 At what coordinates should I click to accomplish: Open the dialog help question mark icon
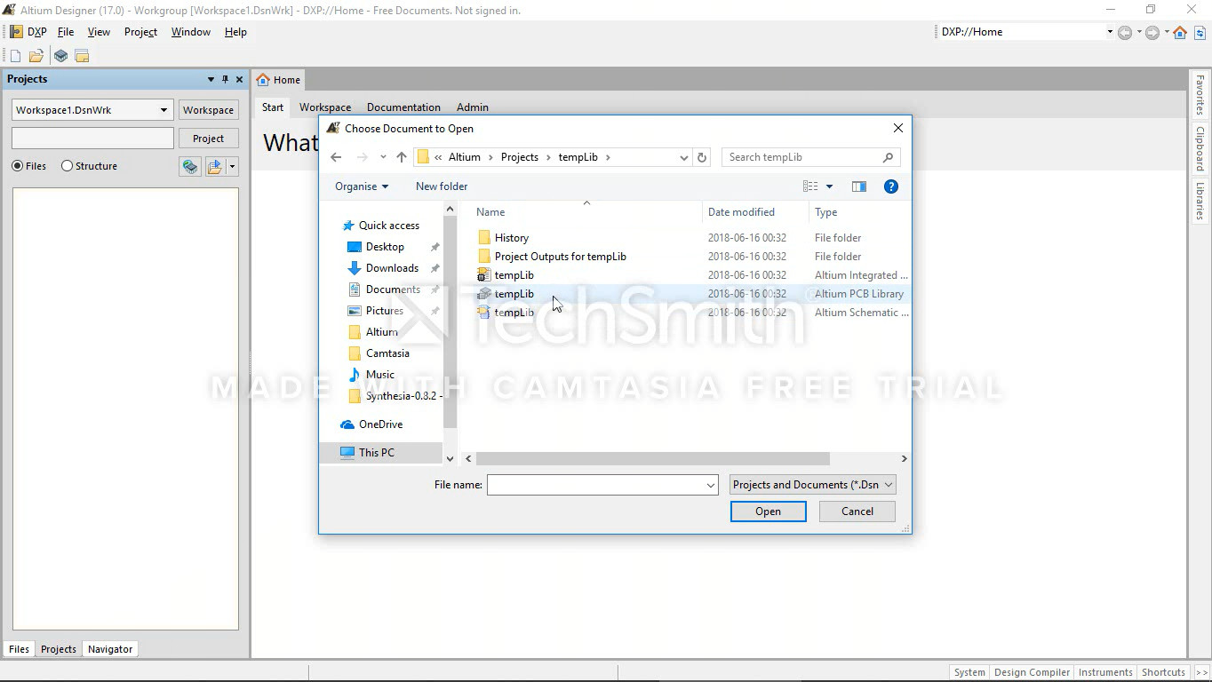[890, 186]
